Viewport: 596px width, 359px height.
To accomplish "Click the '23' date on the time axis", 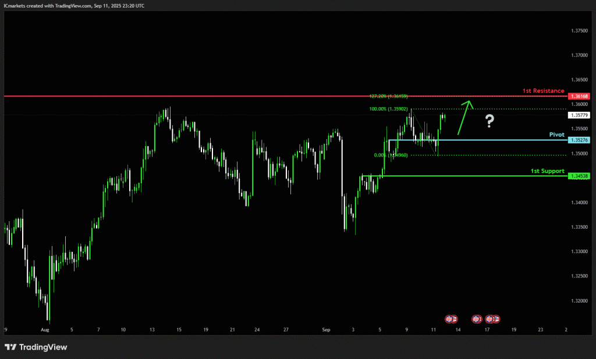I will click(x=541, y=330).
